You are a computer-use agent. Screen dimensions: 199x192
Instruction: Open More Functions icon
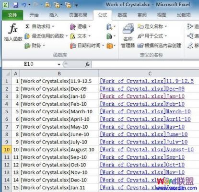point(109,46)
